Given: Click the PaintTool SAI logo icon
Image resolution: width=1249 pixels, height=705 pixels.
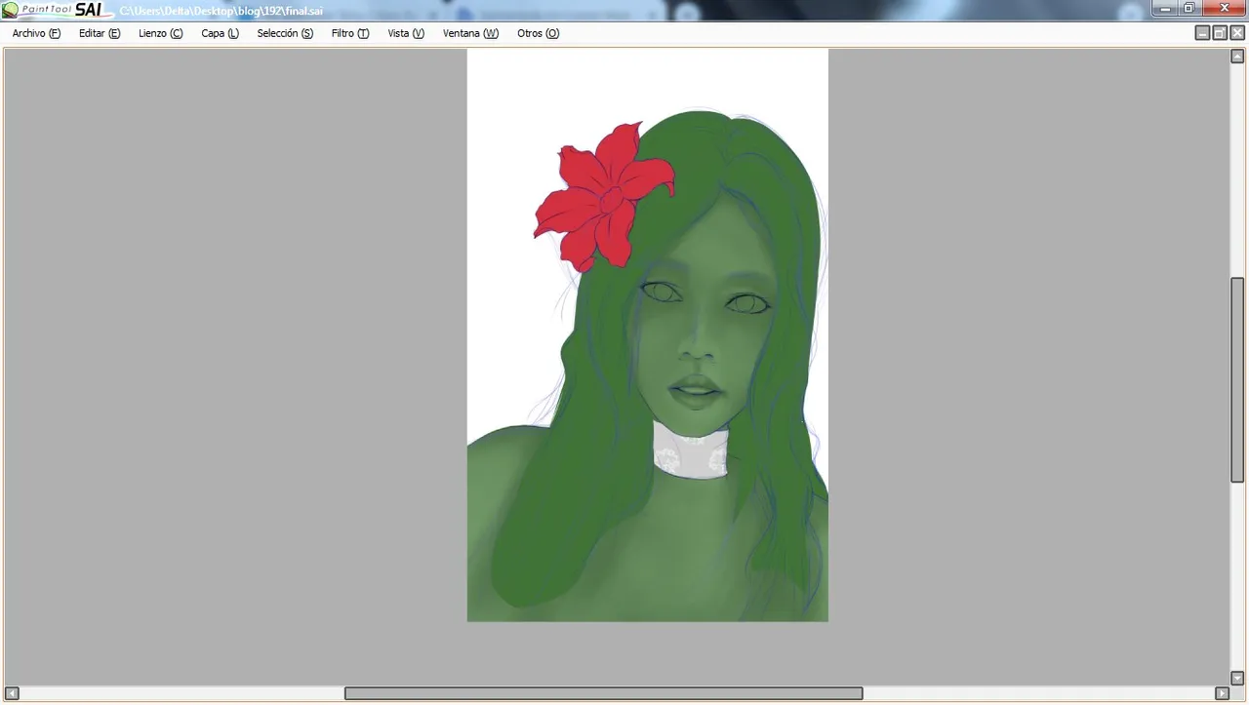Looking at the screenshot, I should [x=10, y=10].
